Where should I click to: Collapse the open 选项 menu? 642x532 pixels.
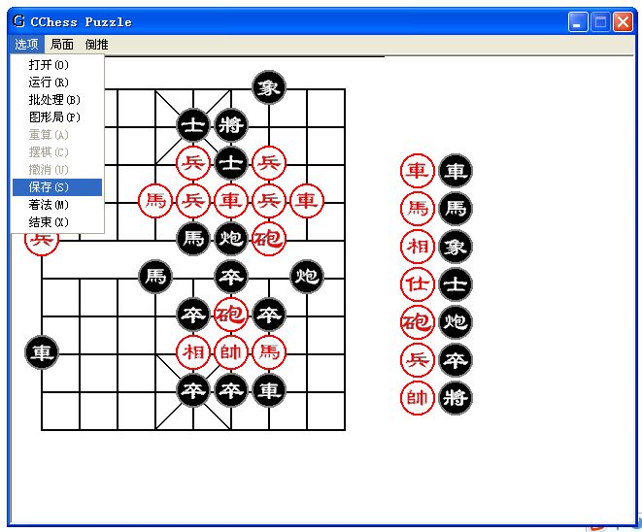(x=26, y=45)
